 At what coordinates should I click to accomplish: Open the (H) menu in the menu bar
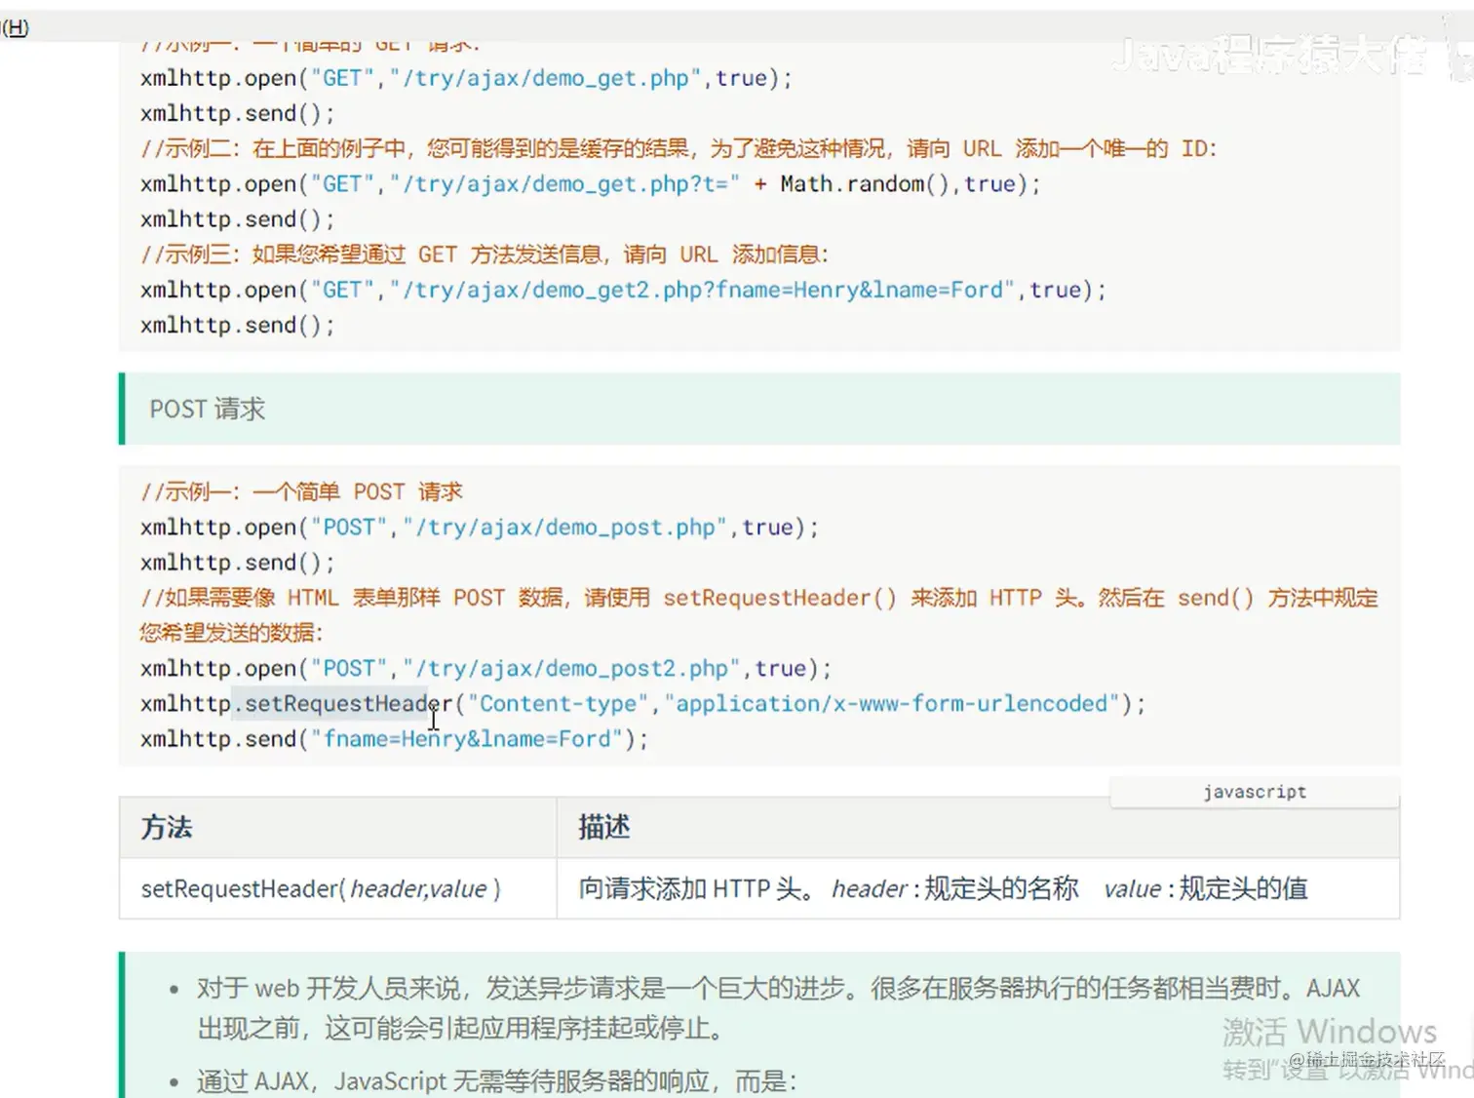[x=15, y=27]
